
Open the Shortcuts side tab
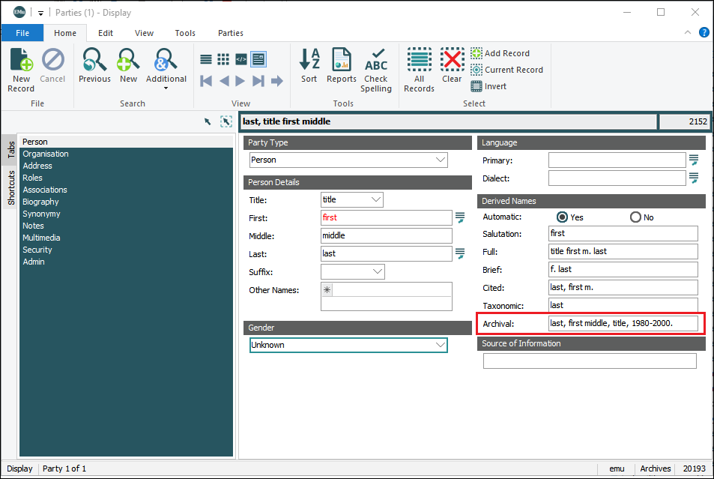pos(11,187)
